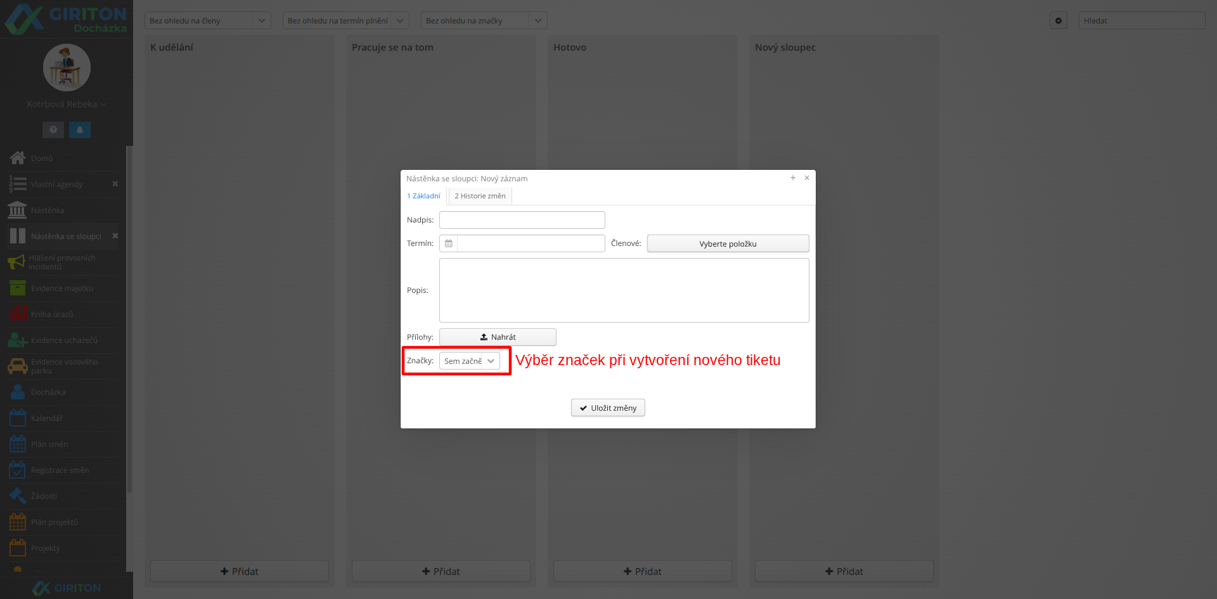Click the calendar icon in Termín field
Image resolution: width=1217 pixels, height=599 pixels.
pyautogui.click(x=449, y=243)
